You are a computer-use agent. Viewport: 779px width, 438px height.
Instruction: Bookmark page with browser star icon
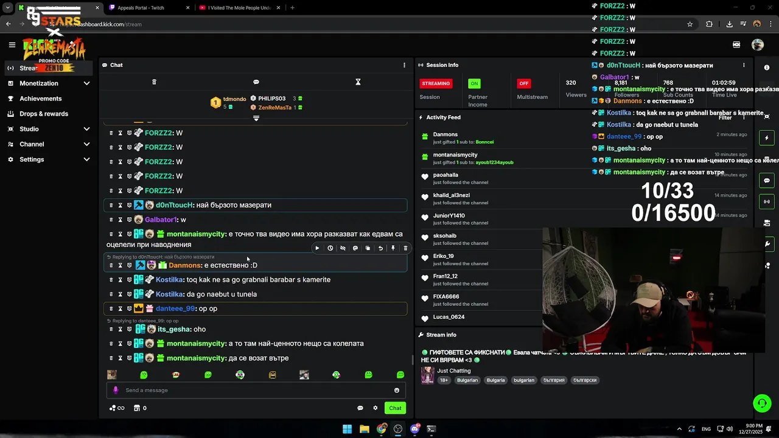coord(690,24)
